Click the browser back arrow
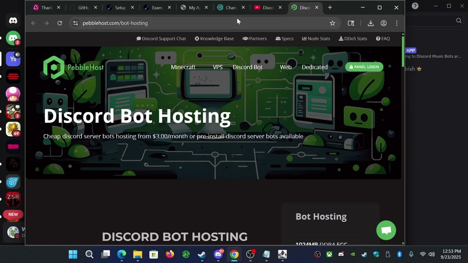Image resolution: width=468 pixels, height=263 pixels. (x=33, y=23)
